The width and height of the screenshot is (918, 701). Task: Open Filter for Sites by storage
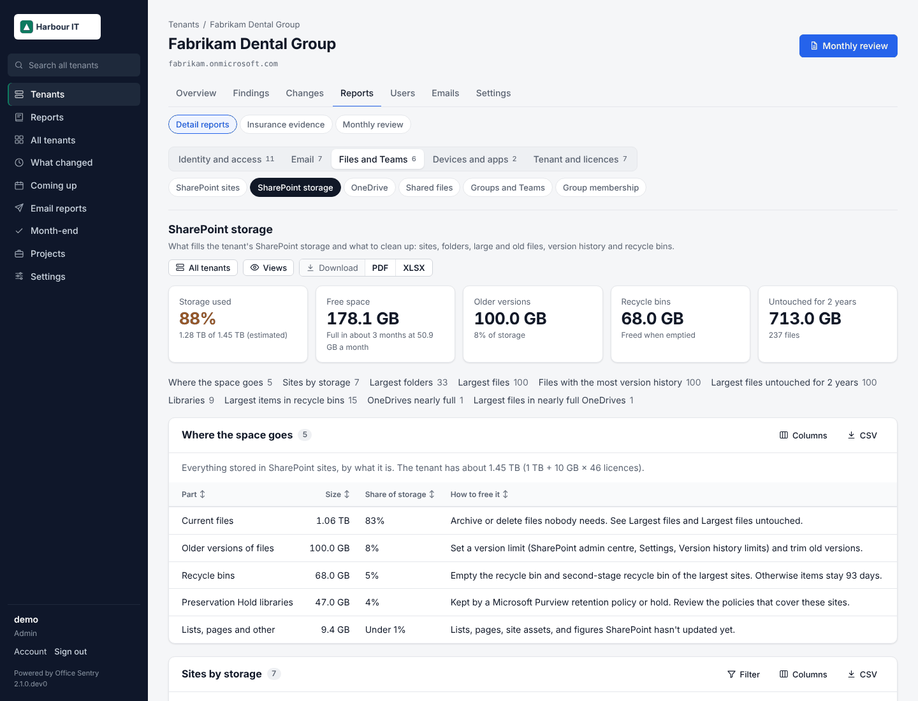coord(743,674)
